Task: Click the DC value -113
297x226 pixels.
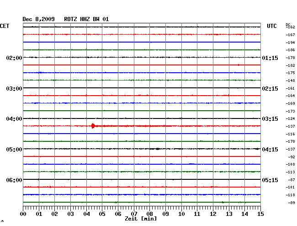Action: tap(290, 172)
